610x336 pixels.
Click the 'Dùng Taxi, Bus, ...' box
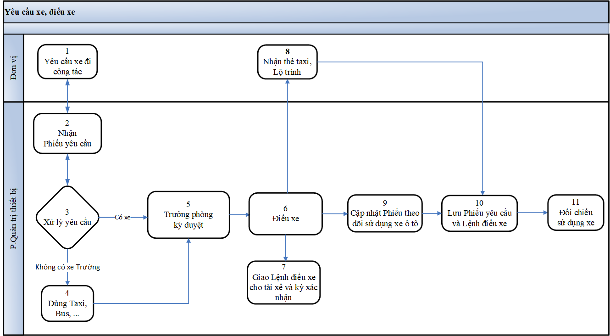coord(67,303)
